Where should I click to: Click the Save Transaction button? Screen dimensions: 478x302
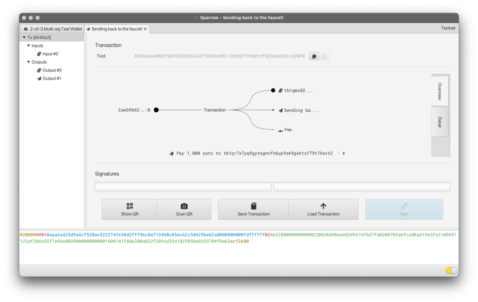253,209
